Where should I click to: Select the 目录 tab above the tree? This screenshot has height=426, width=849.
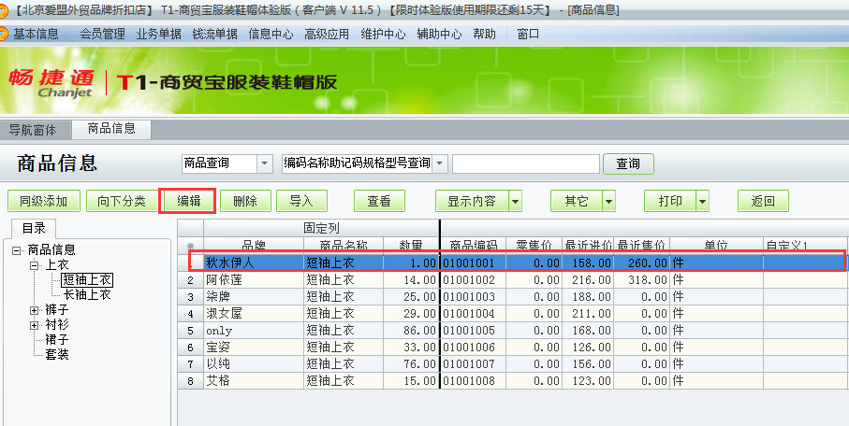[34, 228]
